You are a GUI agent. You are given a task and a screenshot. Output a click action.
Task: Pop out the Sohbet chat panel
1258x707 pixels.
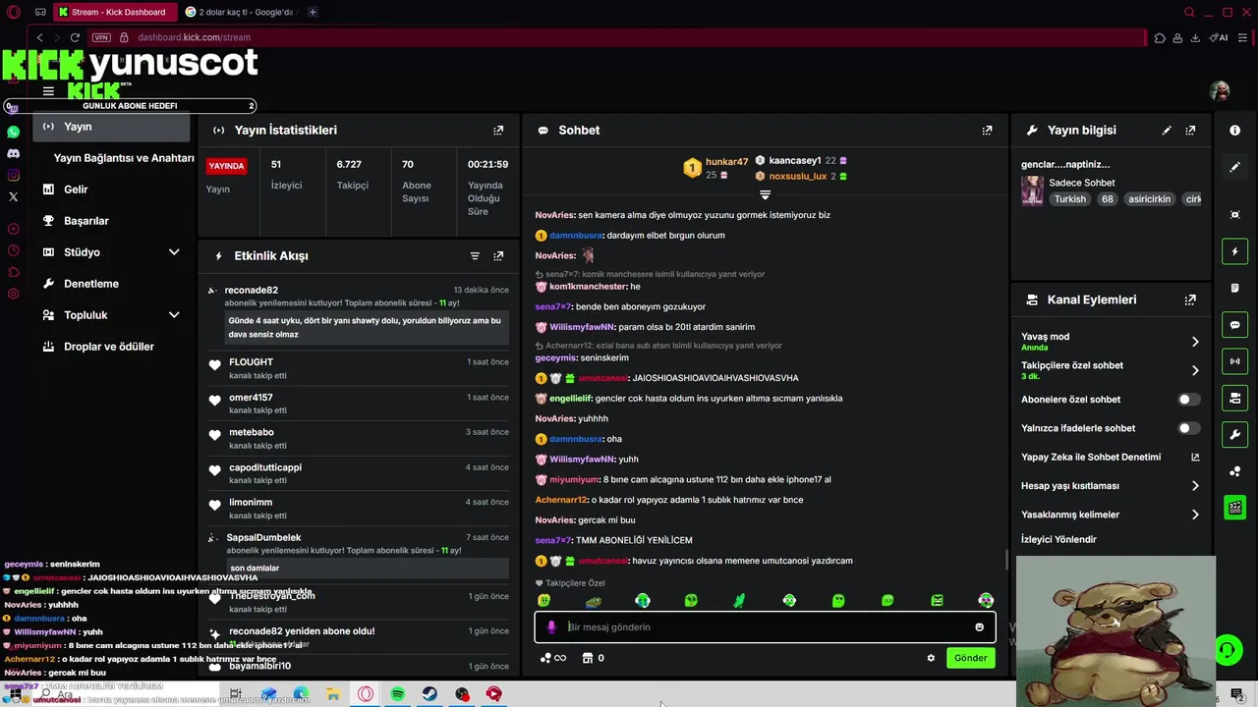click(987, 131)
